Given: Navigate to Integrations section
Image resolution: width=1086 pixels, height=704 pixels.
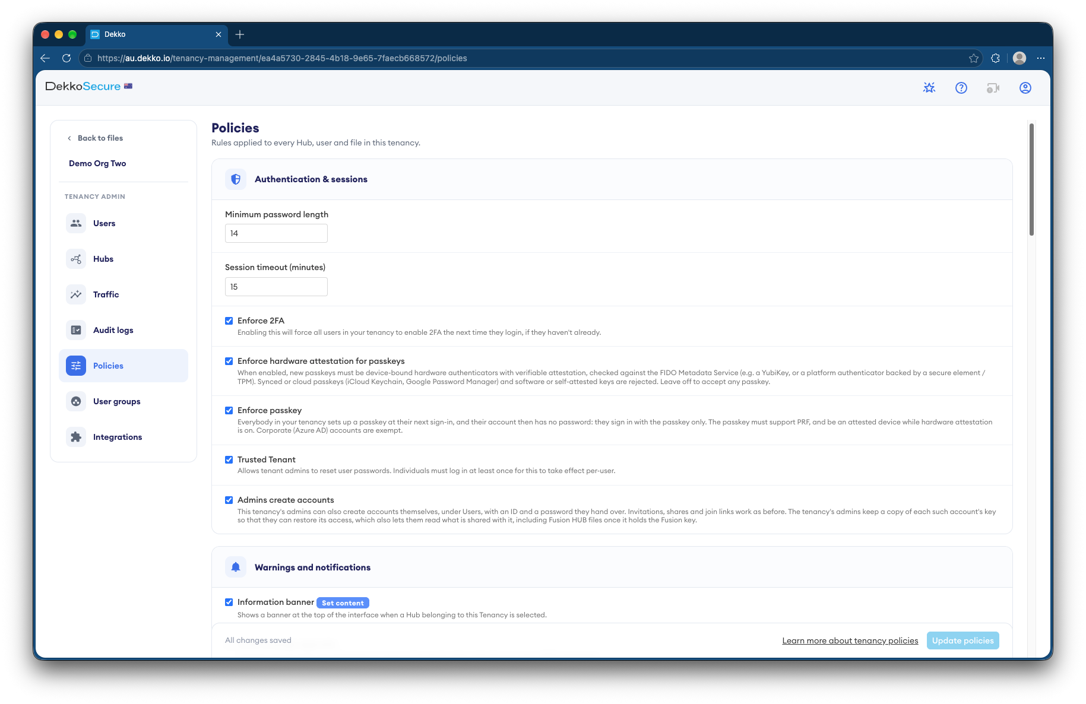Looking at the screenshot, I should (x=124, y=437).
